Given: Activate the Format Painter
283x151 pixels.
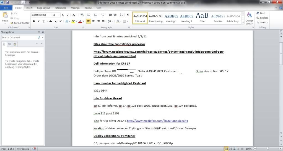Looking at the screenshot, I should [20, 23].
